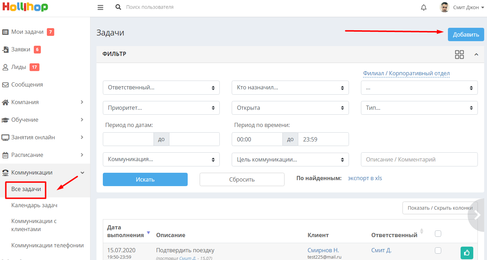Click Показать / Скрыть колонки button

pyautogui.click(x=440, y=208)
